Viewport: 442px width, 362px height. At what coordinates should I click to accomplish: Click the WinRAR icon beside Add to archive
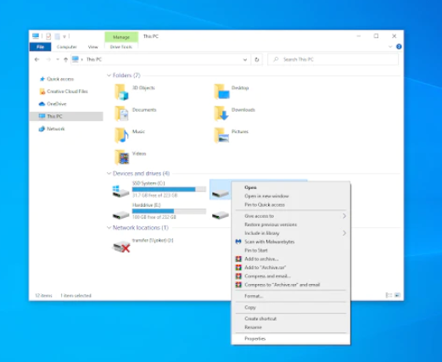(238, 259)
